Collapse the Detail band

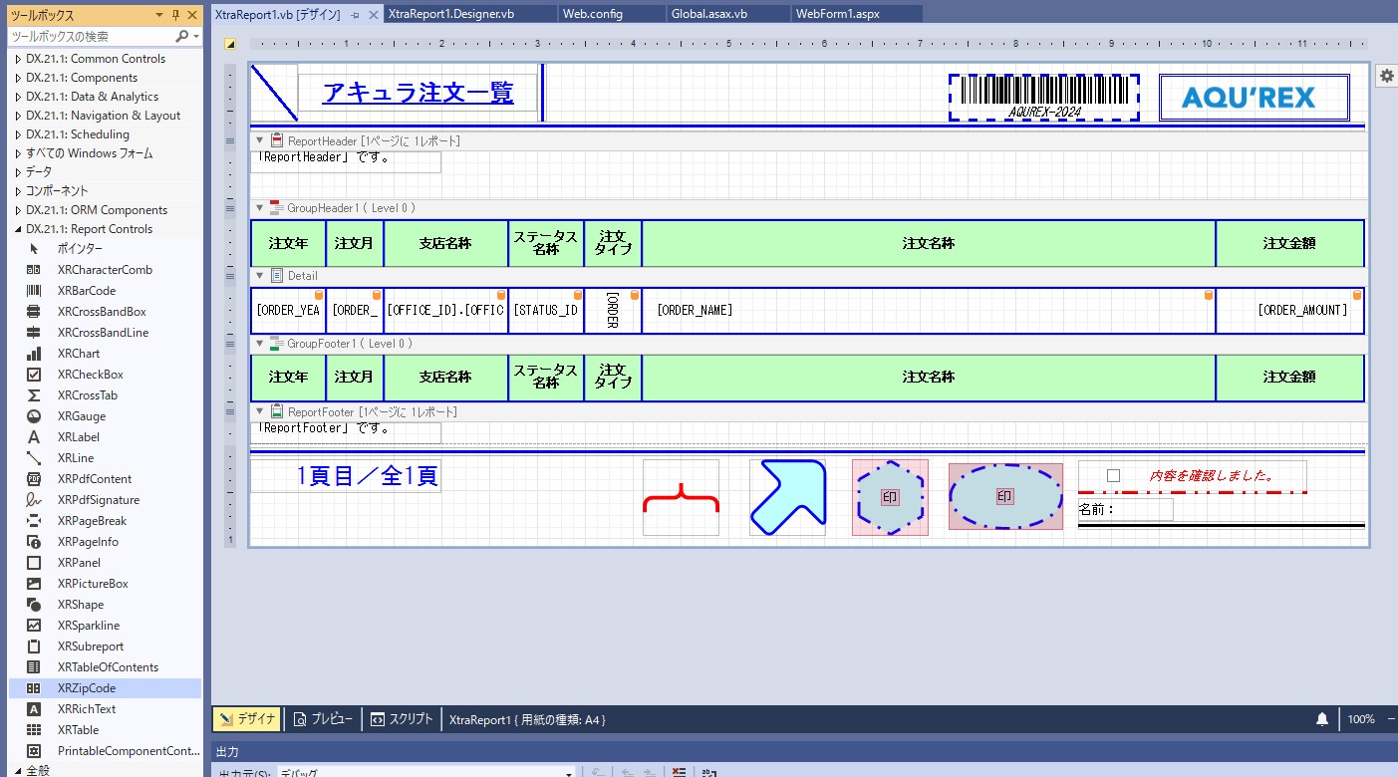pyautogui.click(x=260, y=276)
